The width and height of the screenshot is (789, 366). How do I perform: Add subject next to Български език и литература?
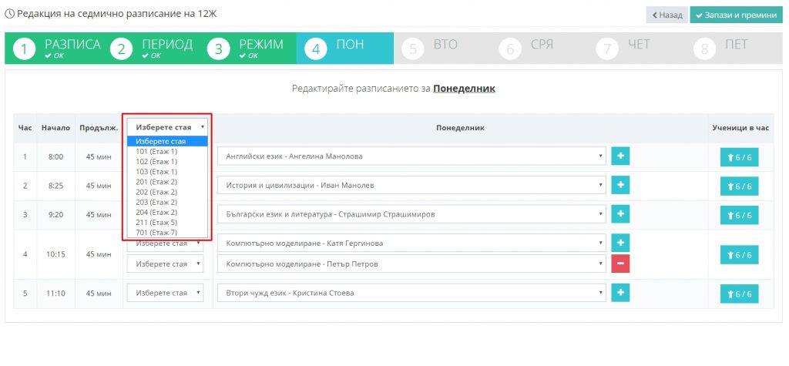[620, 215]
